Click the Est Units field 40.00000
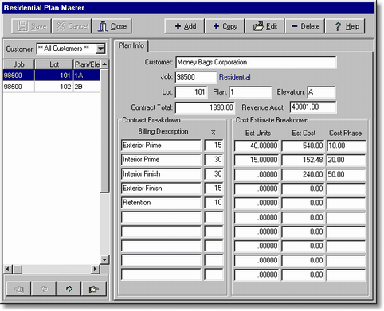The height and width of the screenshot is (311, 384). [257, 146]
